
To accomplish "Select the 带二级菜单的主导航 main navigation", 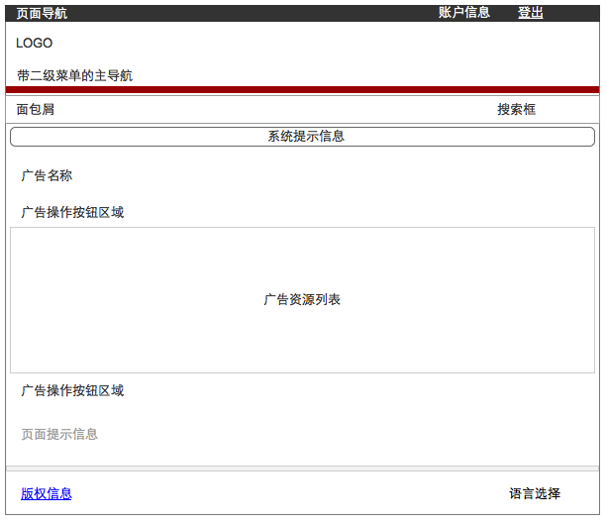I will coord(74,75).
